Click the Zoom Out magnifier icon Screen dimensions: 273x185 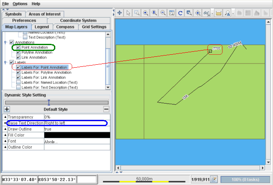point(163,13)
